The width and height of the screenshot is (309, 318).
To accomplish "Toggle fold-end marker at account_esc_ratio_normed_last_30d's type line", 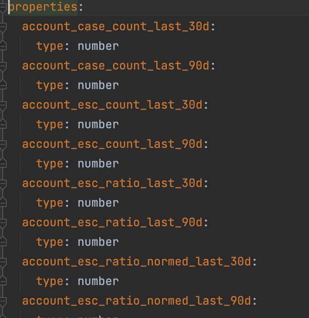I will point(3,281).
